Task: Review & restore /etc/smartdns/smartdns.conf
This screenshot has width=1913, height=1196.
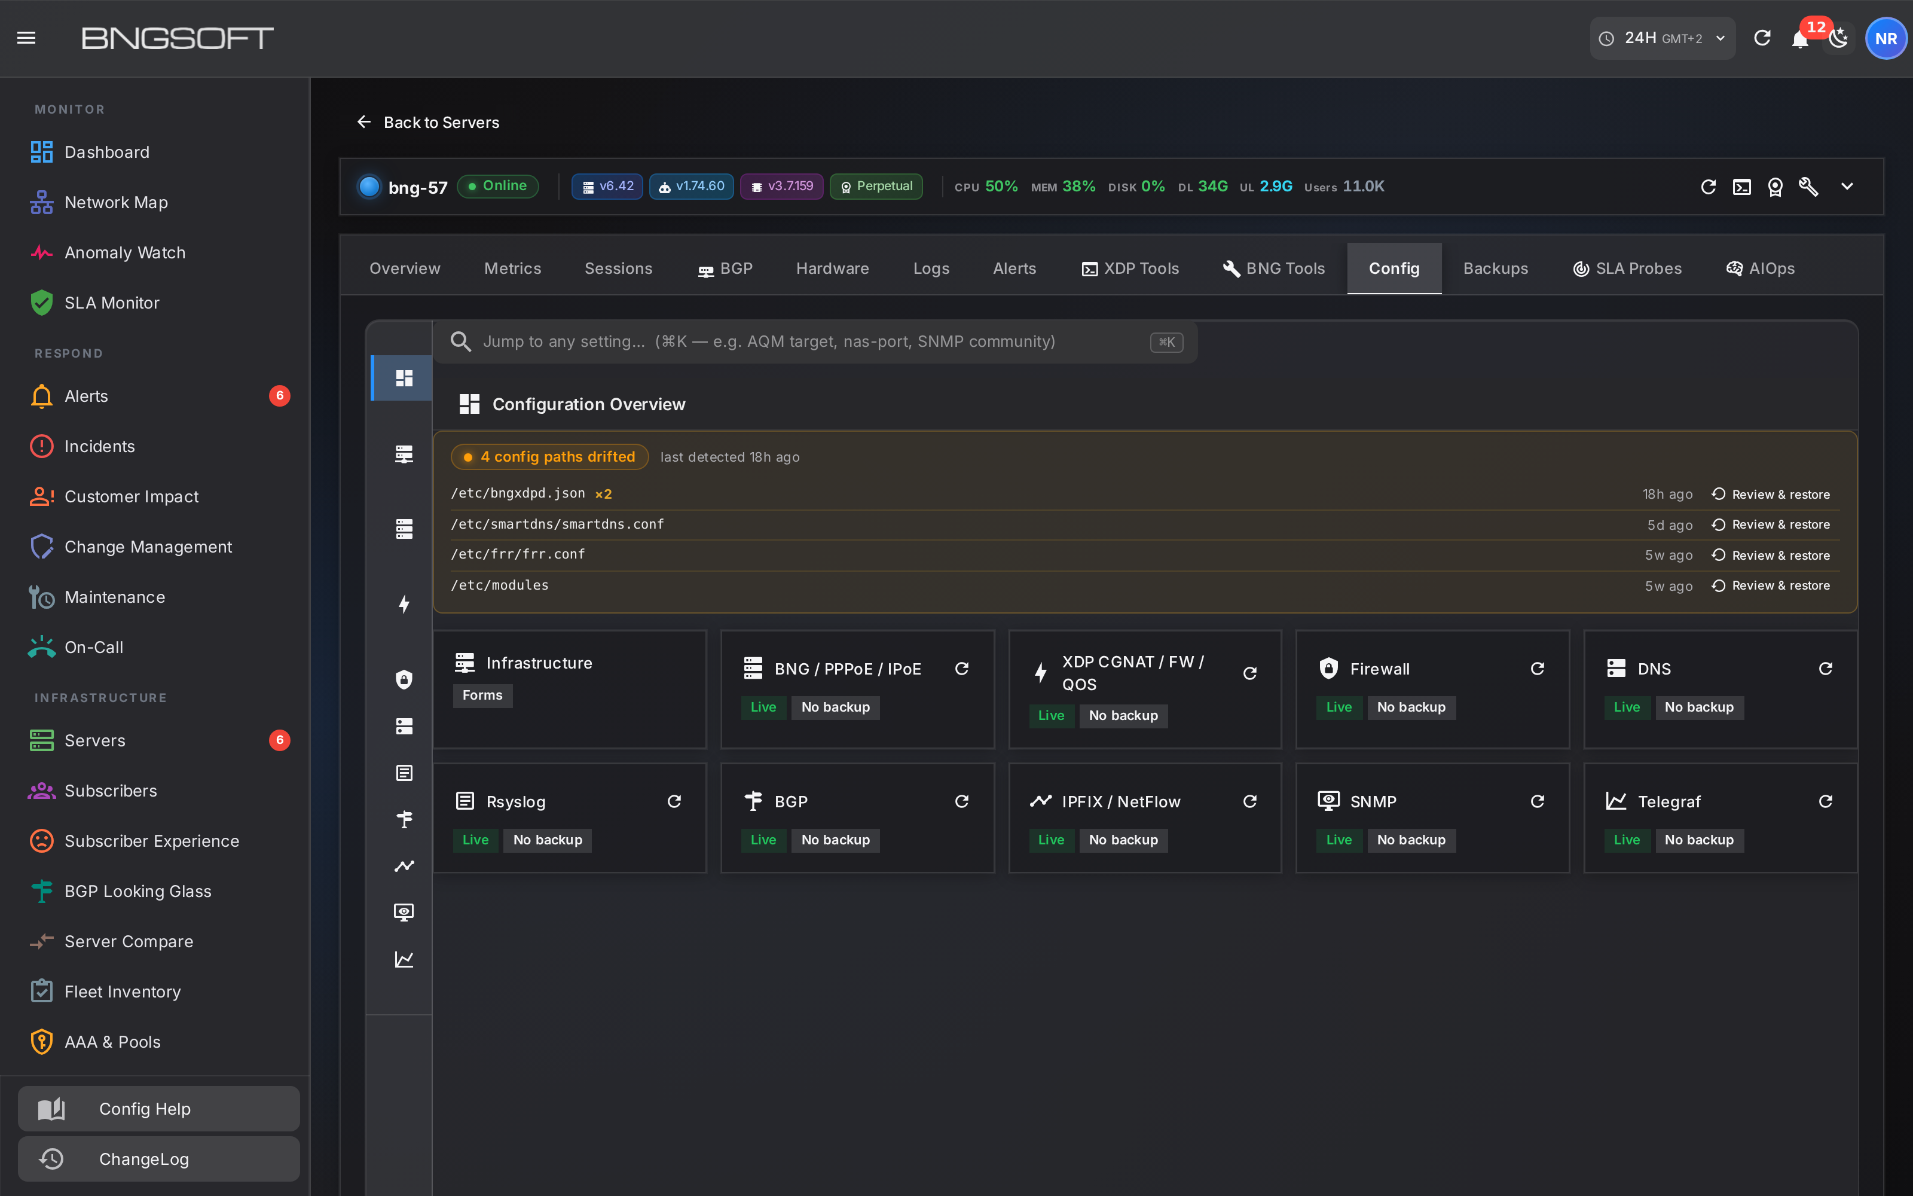Action: (x=1771, y=524)
